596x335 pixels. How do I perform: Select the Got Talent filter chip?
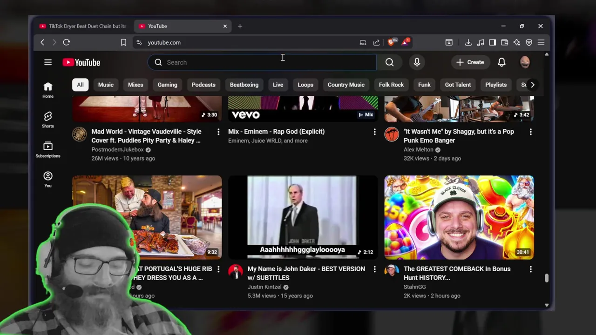point(458,85)
